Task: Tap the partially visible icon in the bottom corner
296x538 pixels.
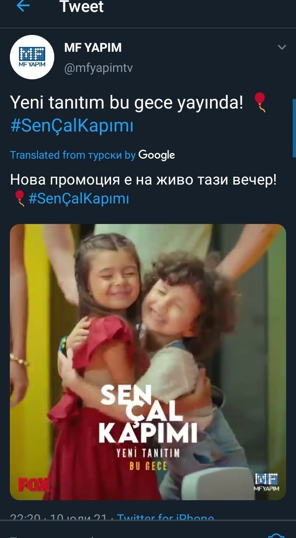Action: click(276, 536)
